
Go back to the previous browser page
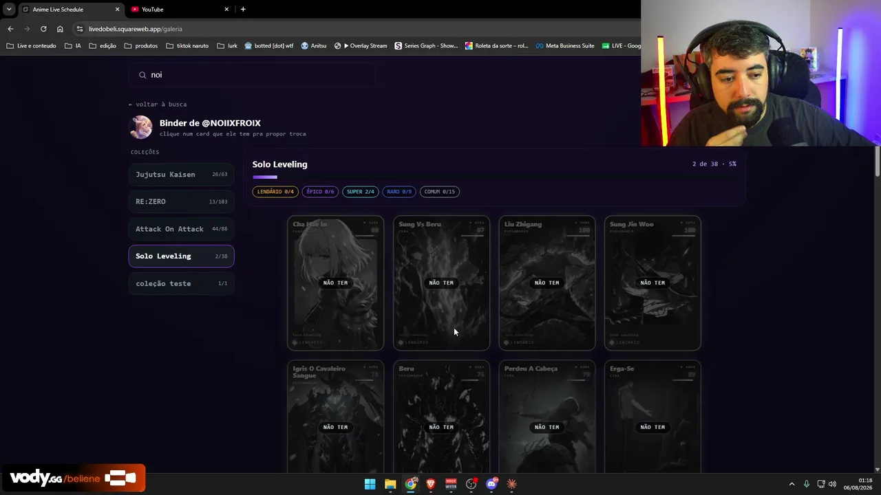click(x=10, y=29)
